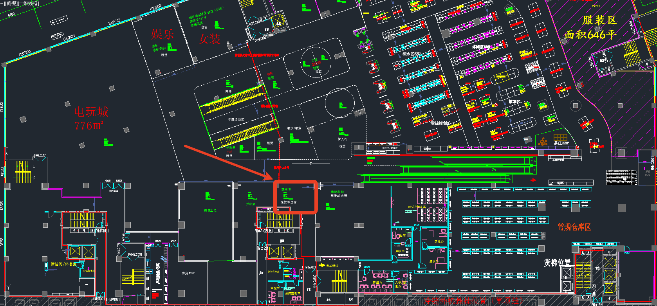Select the red 电玩城 text label
The image size is (657, 306).
coord(91,112)
